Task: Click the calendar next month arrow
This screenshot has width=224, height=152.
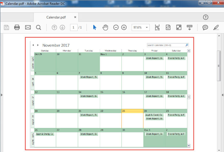Action: coord(38,45)
